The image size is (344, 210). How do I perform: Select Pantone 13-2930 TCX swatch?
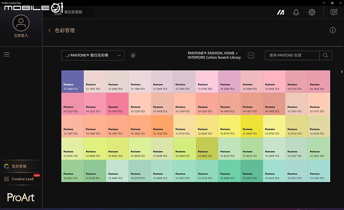[x=184, y=82]
